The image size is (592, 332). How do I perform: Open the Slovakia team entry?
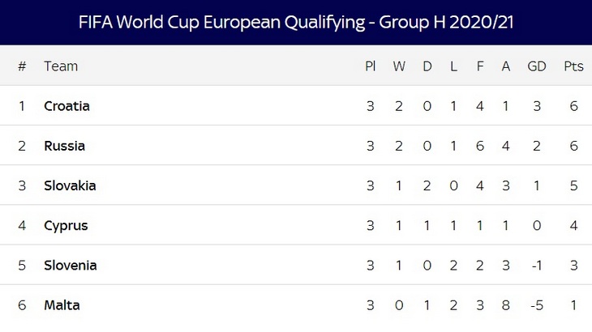click(x=70, y=185)
